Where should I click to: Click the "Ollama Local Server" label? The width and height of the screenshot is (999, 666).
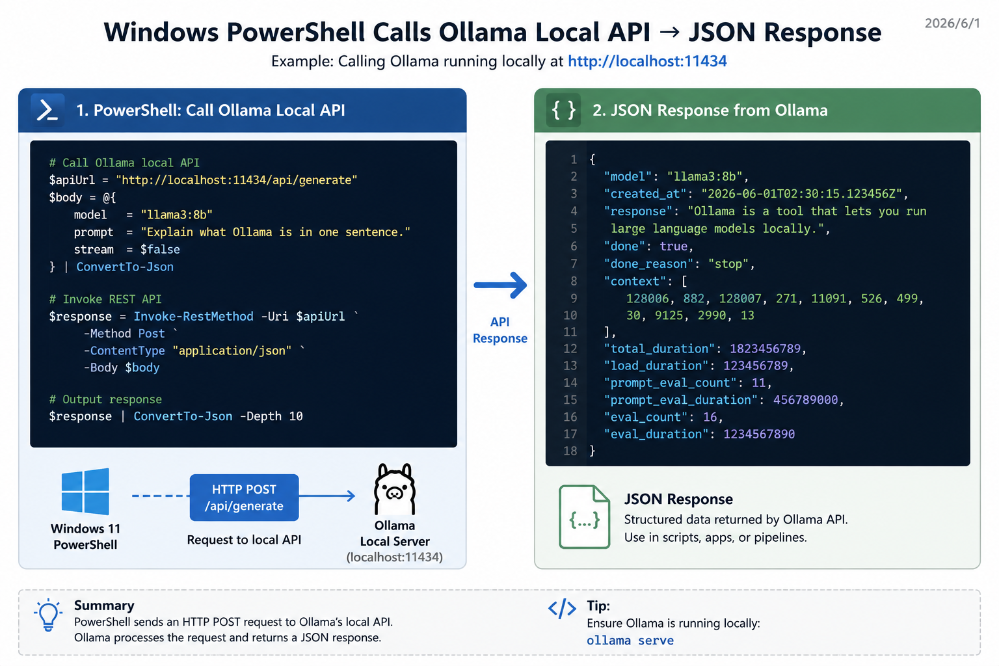395,533
